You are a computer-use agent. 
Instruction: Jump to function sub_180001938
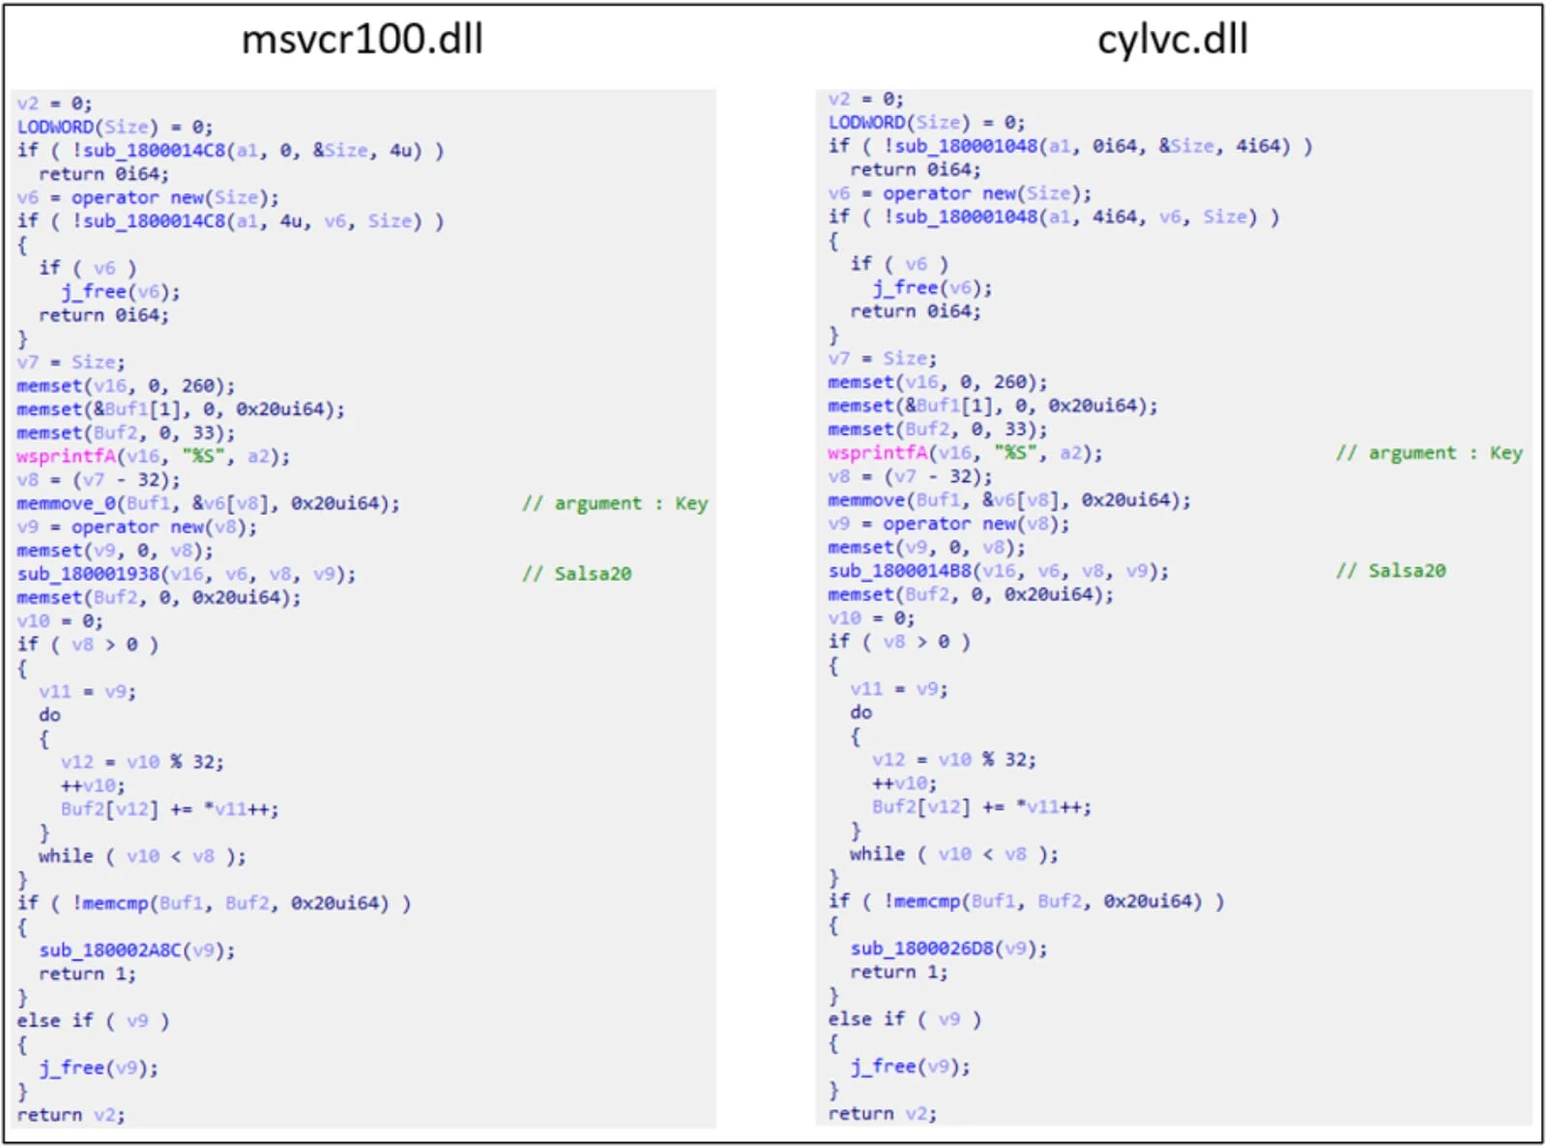[x=87, y=574]
